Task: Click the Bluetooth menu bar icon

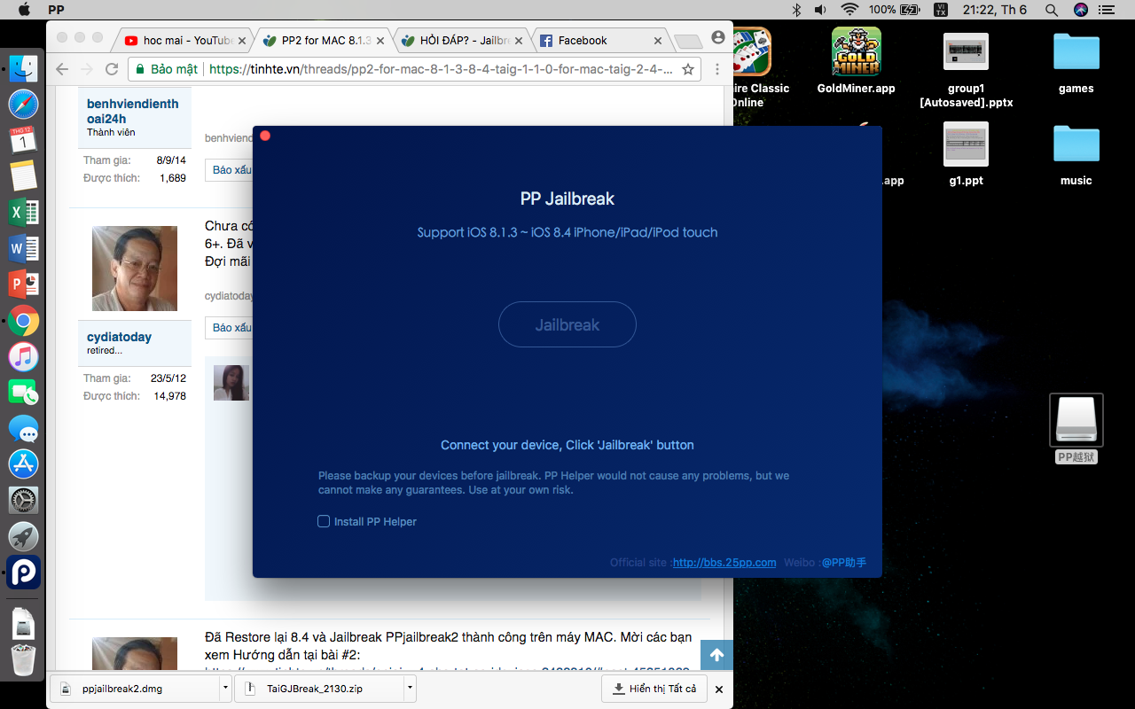Action: tap(796, 10)
